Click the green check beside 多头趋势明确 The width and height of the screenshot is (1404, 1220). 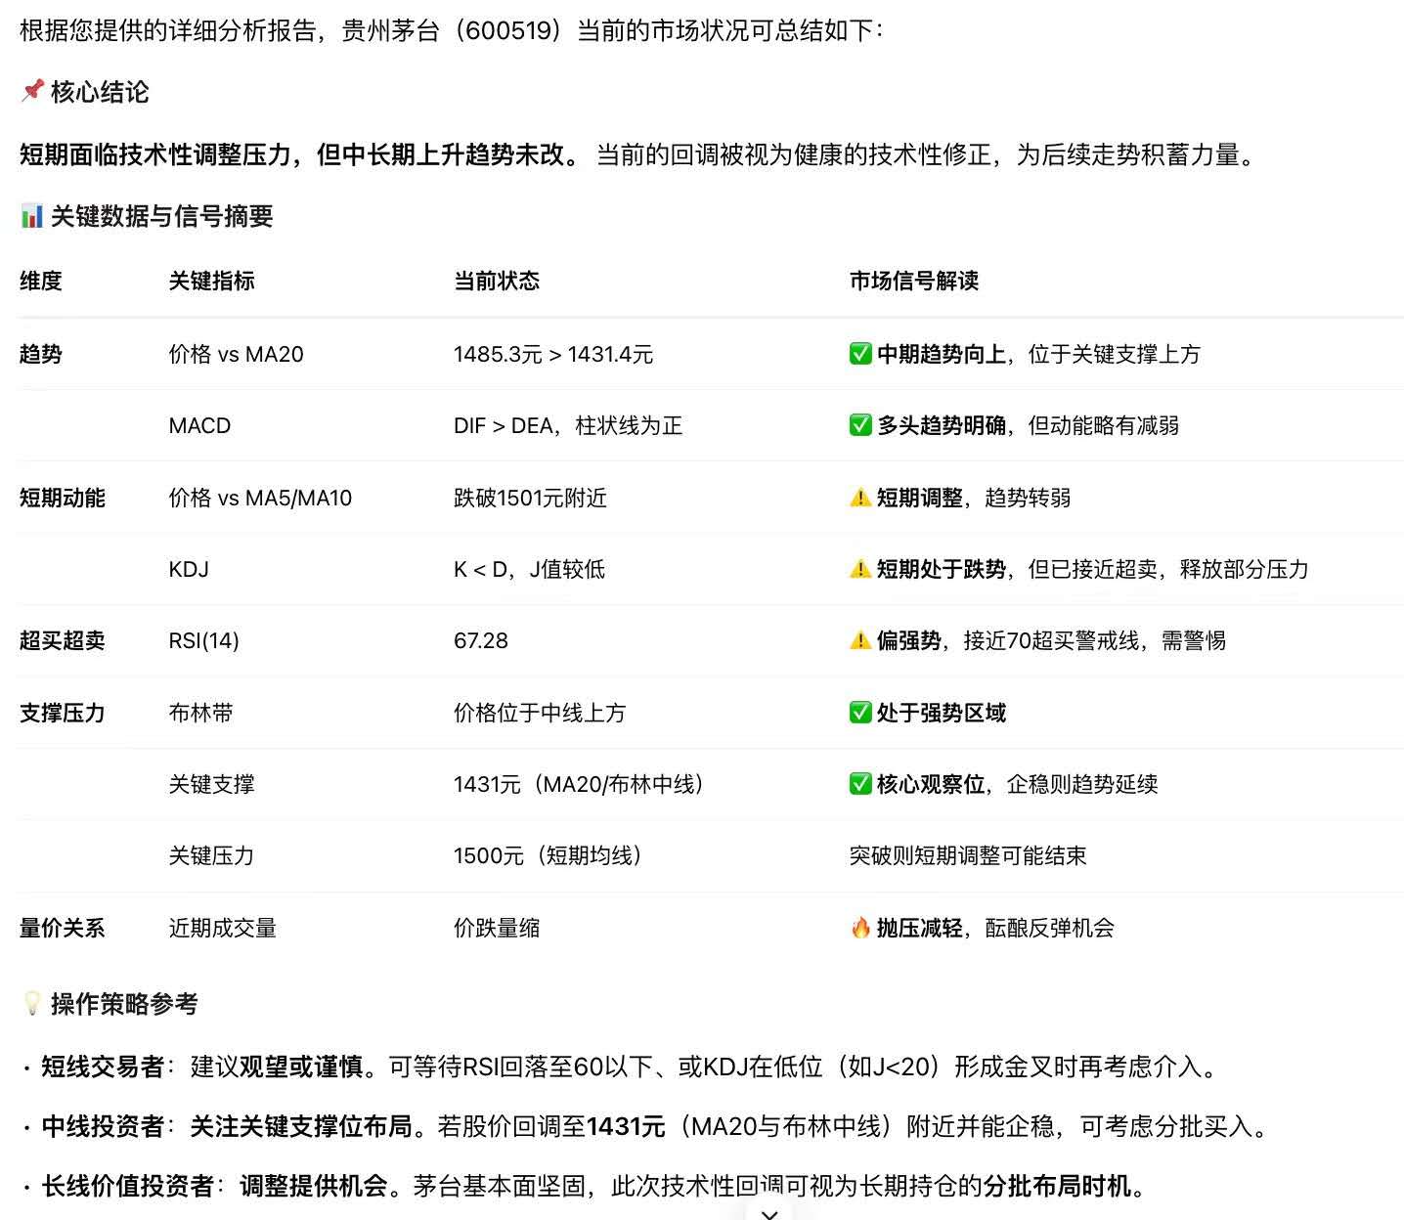click(x=860, y=425)
